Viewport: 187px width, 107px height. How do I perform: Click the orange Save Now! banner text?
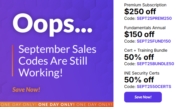click(x=26, y=90)
